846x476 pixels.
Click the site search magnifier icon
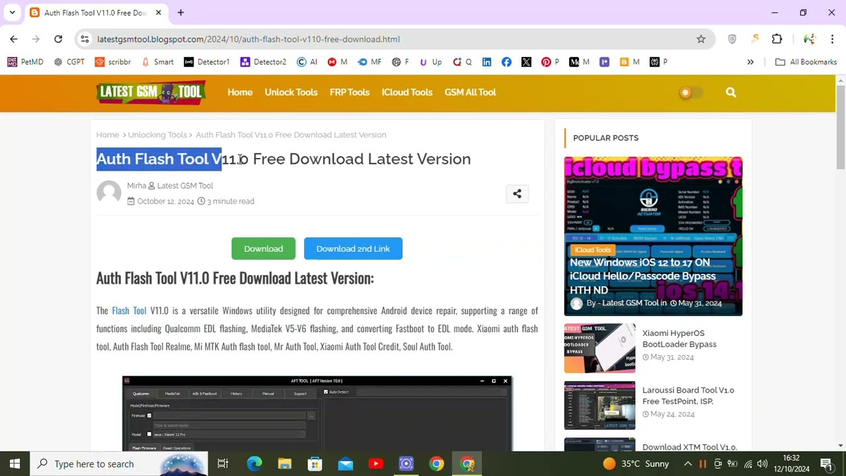731,93
